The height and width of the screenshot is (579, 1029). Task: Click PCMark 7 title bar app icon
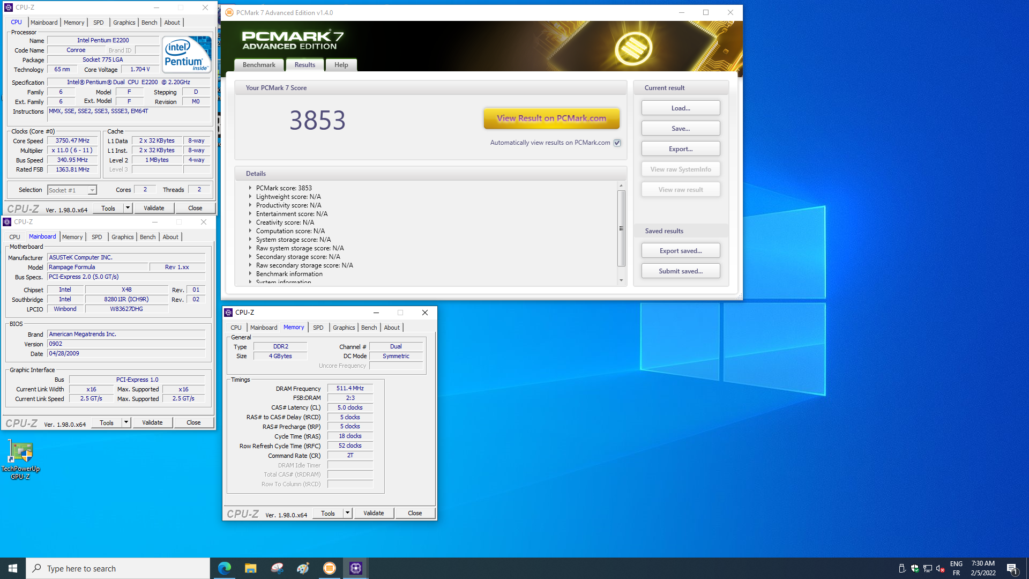[x=229, y=12]
